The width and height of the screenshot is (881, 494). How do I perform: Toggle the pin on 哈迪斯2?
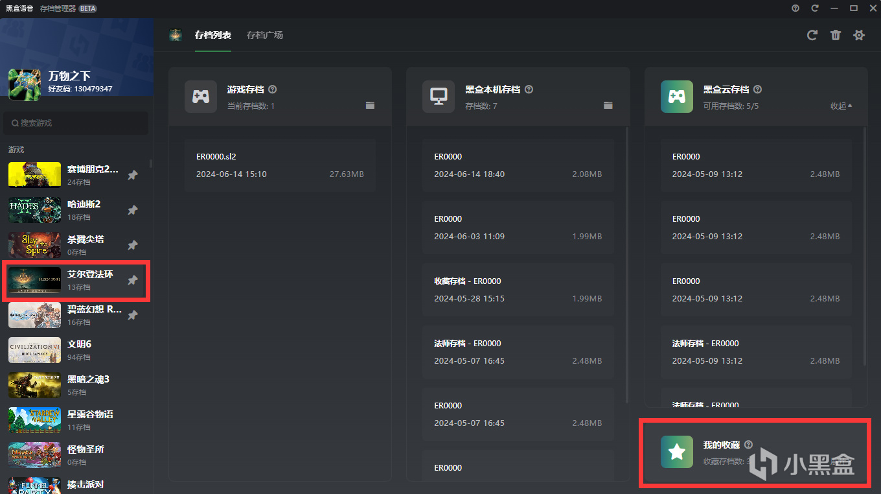pos(132,210)
